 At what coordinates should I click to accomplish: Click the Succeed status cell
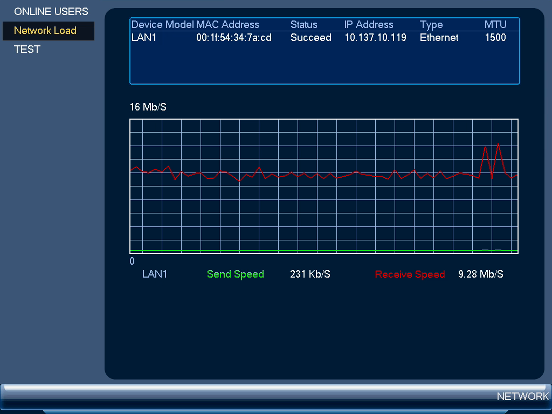pos(311,38)
